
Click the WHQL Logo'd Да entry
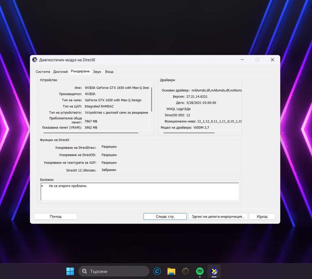click(178, 109)
